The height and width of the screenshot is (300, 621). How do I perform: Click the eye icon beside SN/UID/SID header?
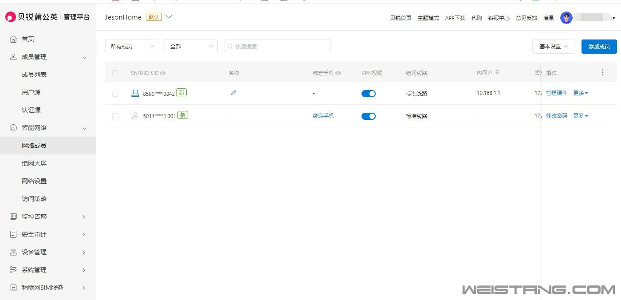point(163,73)
